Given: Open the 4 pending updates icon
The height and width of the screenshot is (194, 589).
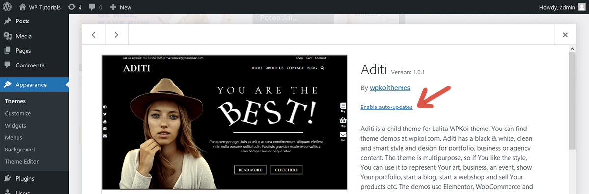Looking at the screenshot, I should click(75, 7).
